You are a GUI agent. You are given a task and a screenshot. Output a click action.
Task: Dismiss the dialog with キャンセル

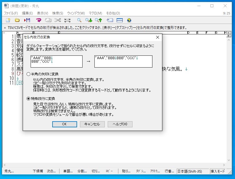click(92, 124)
